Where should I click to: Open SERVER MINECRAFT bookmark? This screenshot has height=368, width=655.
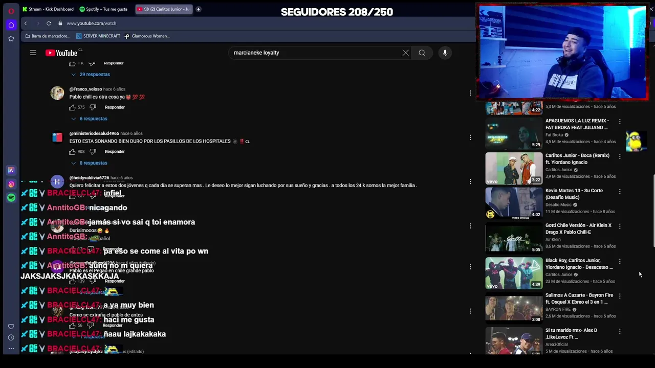tap(98, 36)
